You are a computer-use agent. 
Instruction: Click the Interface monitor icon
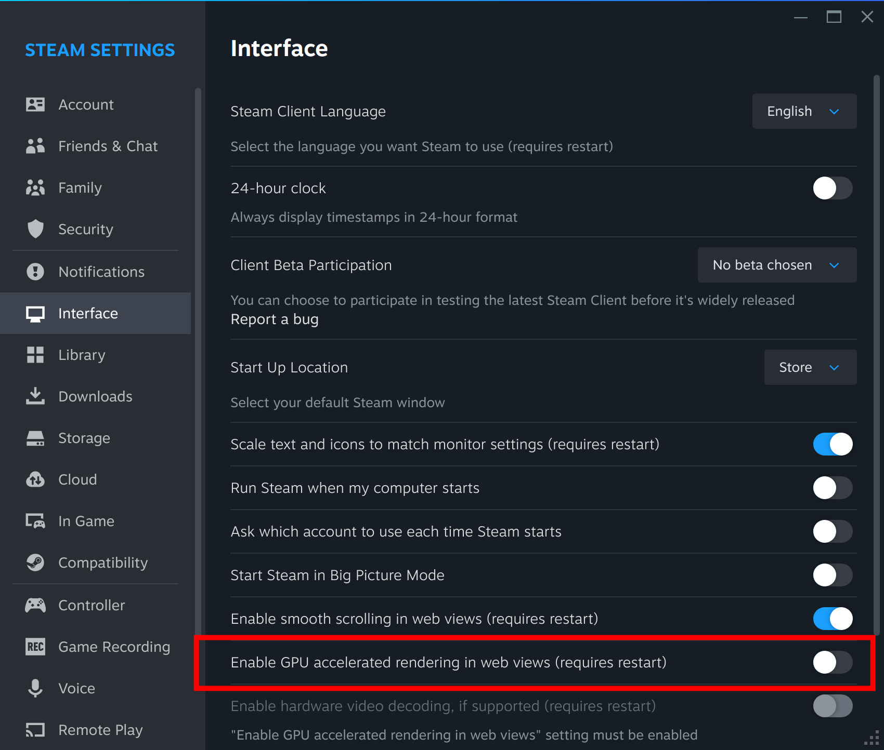click(35, 314)
